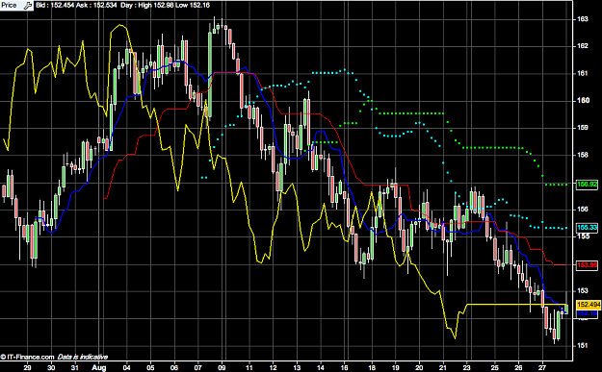The image size is (602, 372).
Task: Click the Price panel label
Action: click(x=9, y=6)
